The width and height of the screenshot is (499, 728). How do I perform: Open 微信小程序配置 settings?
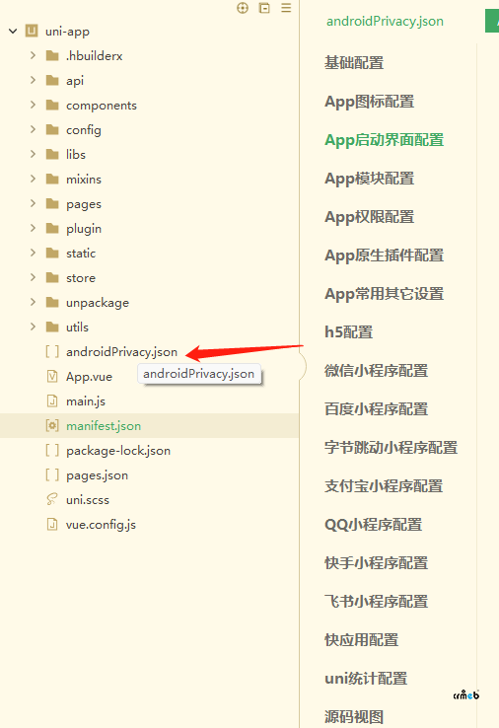pyautogui.click(x=376, y=371)
